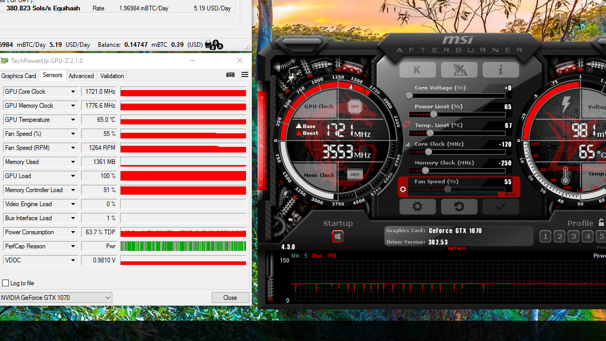Select Afterburner profile slot 1
This screenshot has height=341, width=606.
(x=545, y=236)
